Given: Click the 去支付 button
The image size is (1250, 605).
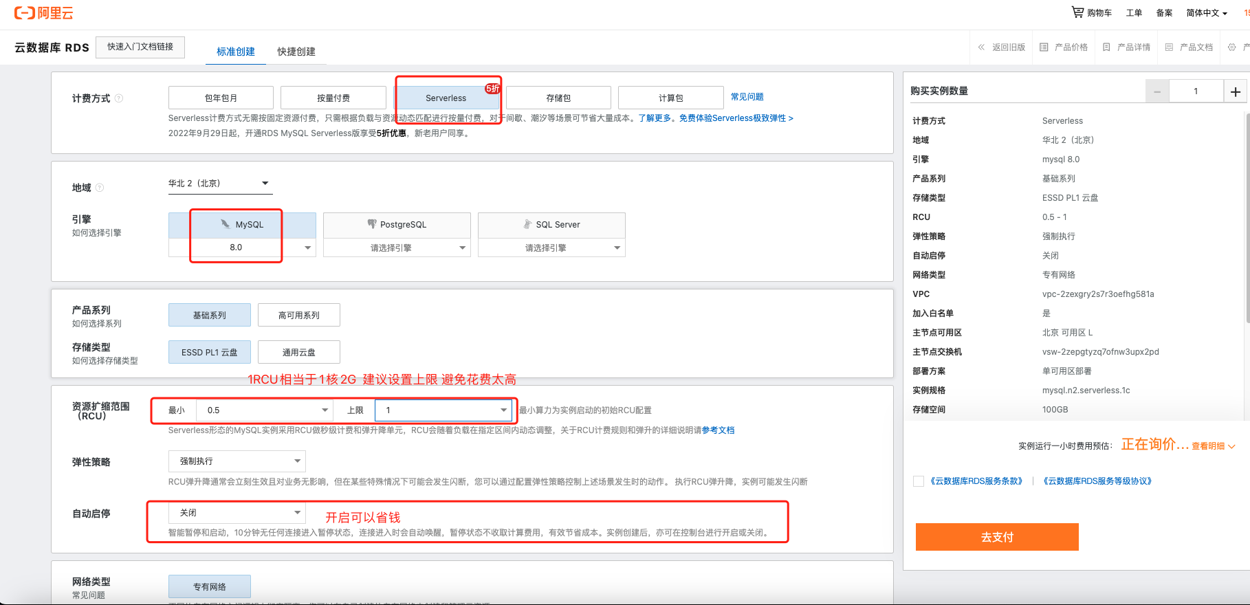Looking at the screenshot, I should [x=997, y=537].
